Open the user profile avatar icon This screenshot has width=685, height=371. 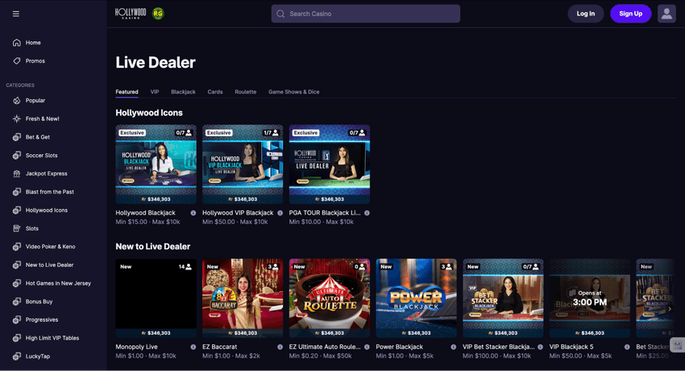pyautogui.click(x=666, y=14)
